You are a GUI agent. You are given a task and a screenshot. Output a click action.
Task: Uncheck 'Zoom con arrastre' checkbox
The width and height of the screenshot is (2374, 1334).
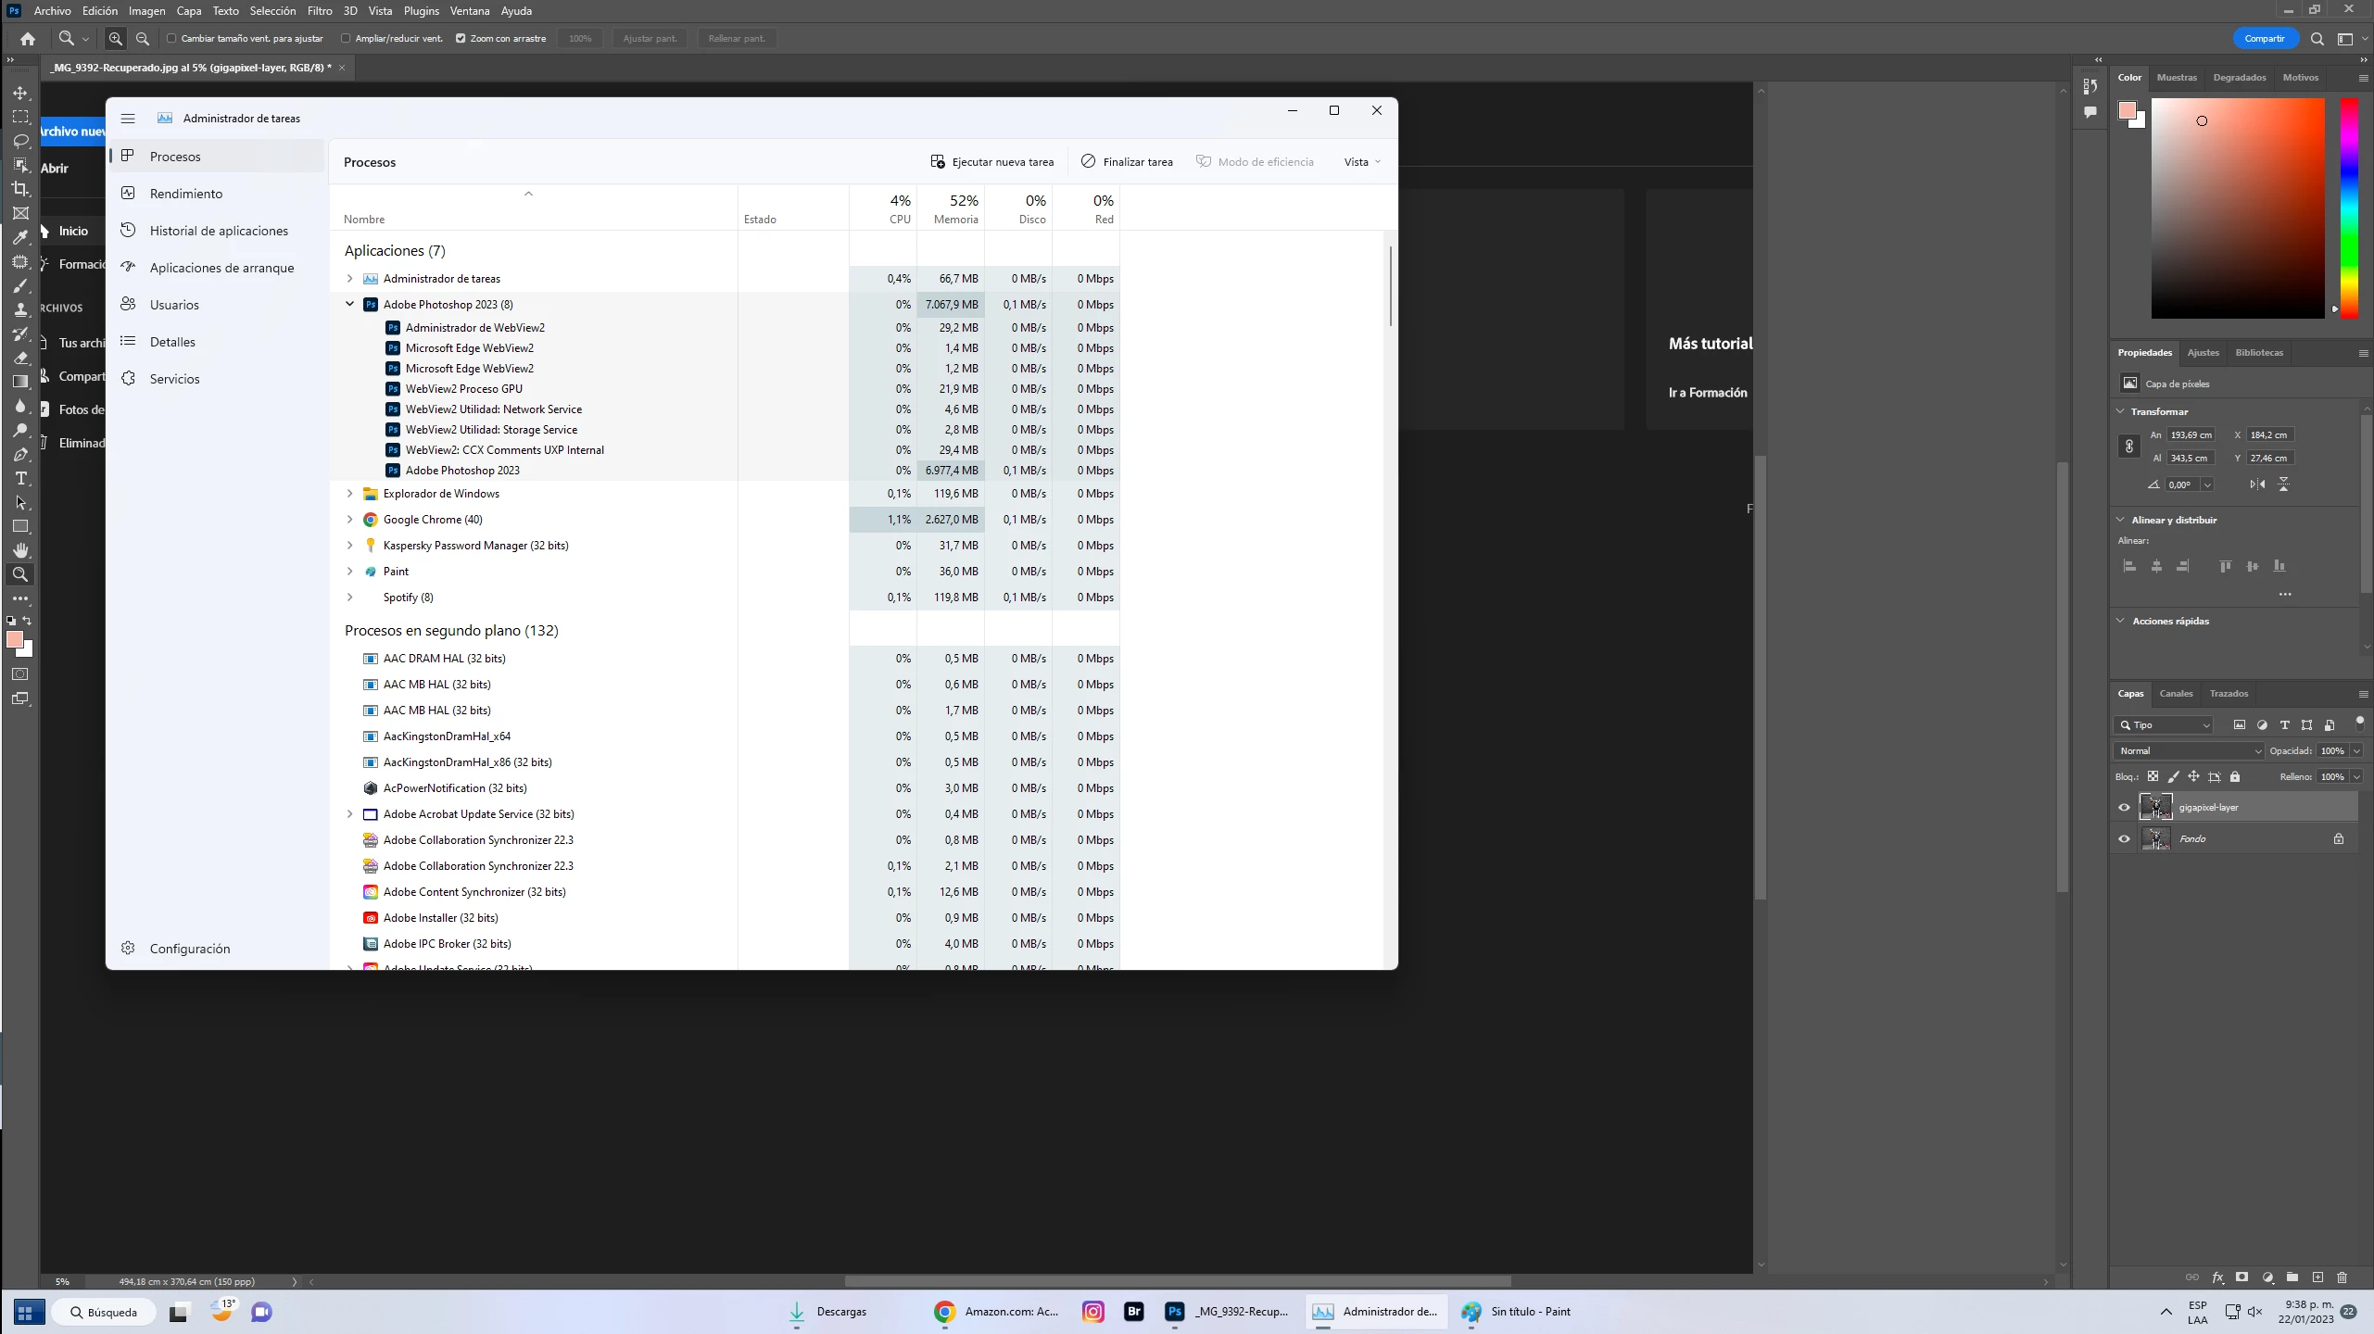461,39
